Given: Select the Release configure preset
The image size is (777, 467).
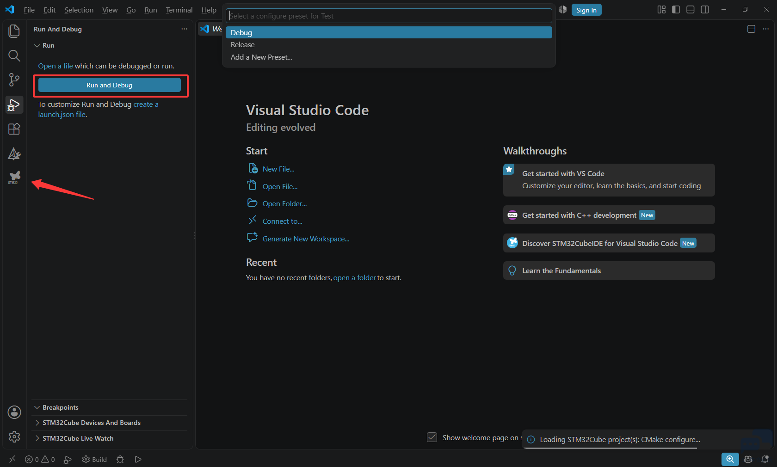Looking at the screenshot, I should pos(388,45).
